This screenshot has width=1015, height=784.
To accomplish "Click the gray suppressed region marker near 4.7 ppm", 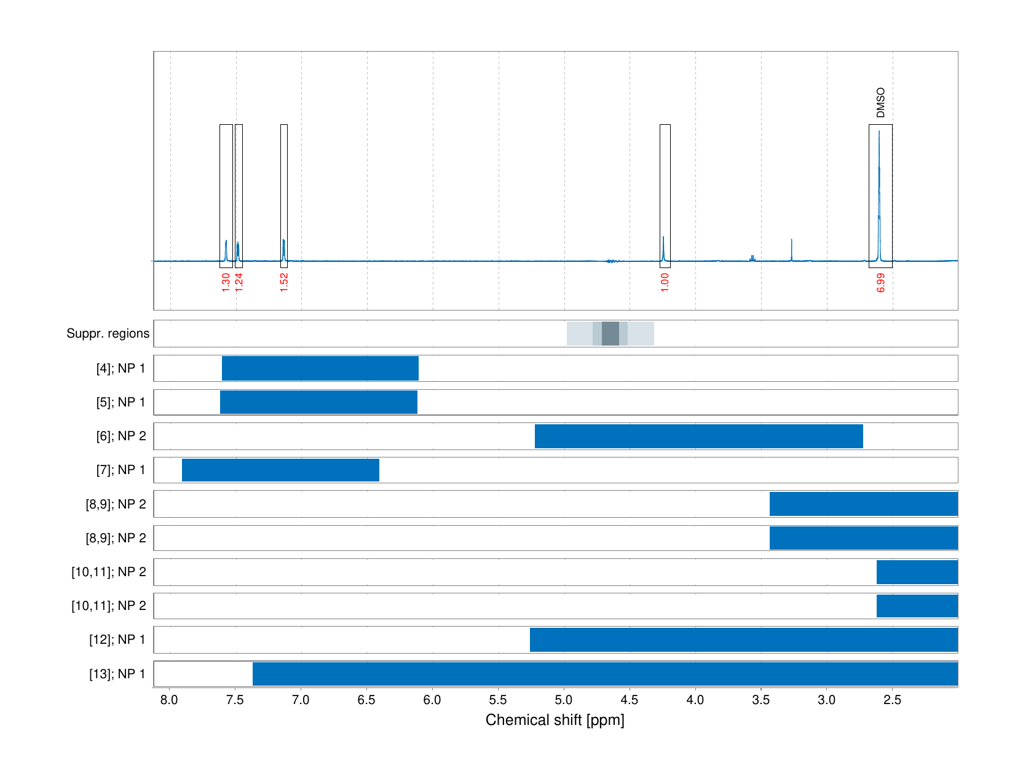I will (610, 334).
